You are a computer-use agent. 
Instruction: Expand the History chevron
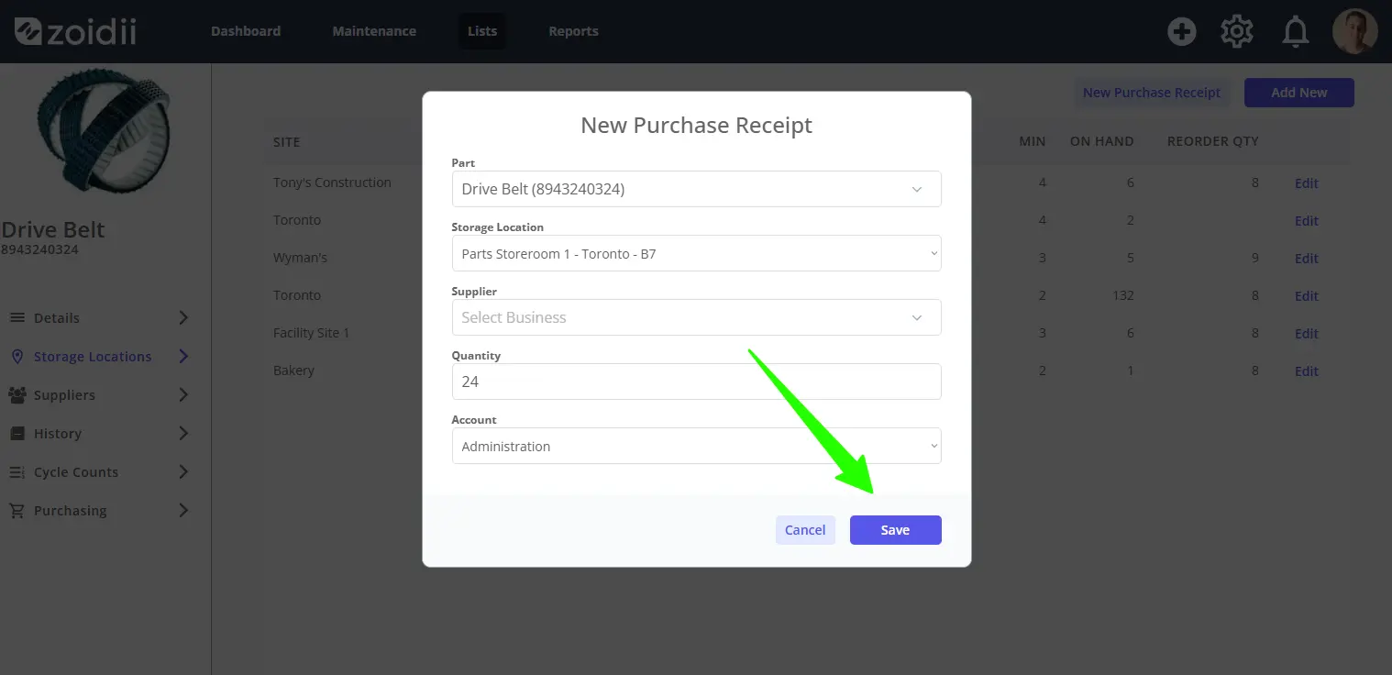click(x=183, y=433)
